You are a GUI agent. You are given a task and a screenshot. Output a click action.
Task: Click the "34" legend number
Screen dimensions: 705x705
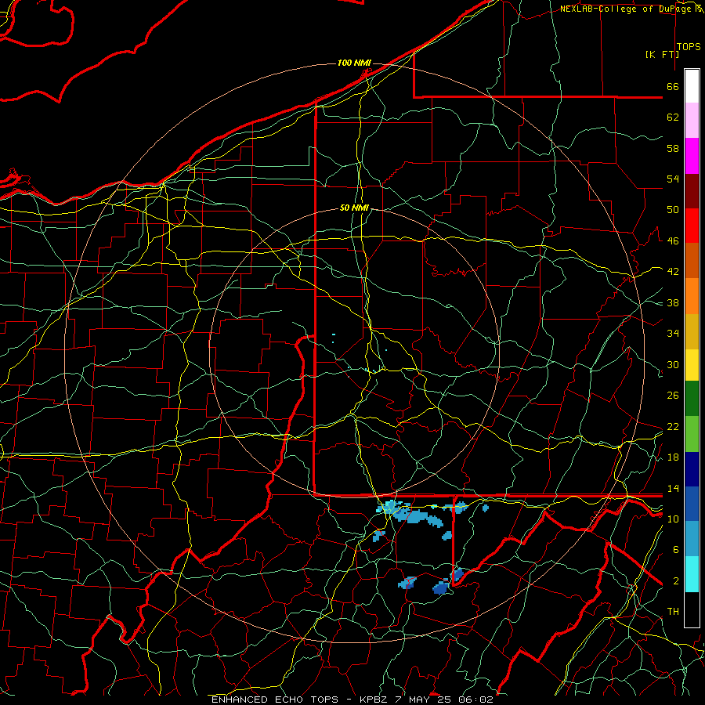(x=673, y=334)
